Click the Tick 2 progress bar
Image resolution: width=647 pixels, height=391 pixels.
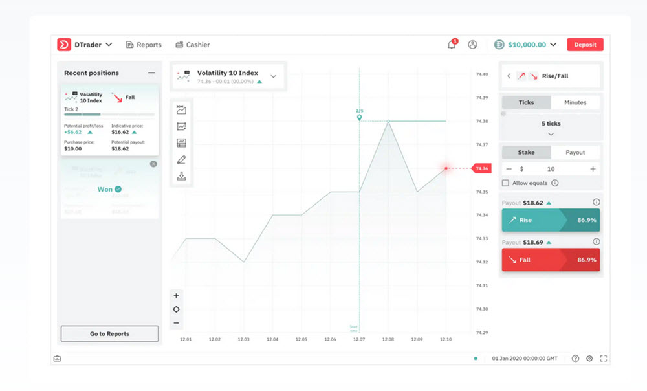click(109, 115)
